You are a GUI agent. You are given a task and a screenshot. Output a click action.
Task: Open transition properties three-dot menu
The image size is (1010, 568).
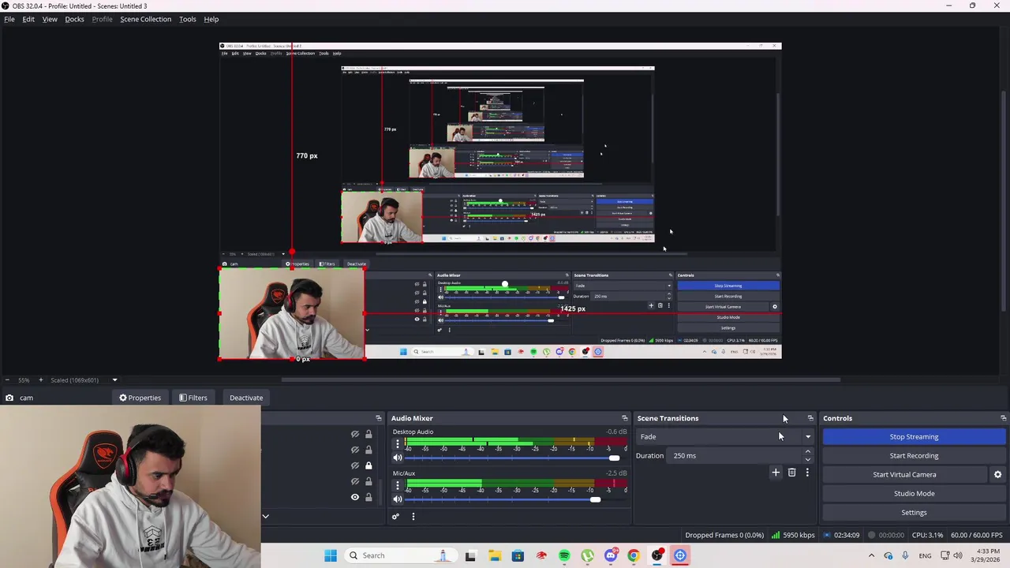[x=807, y=473]
